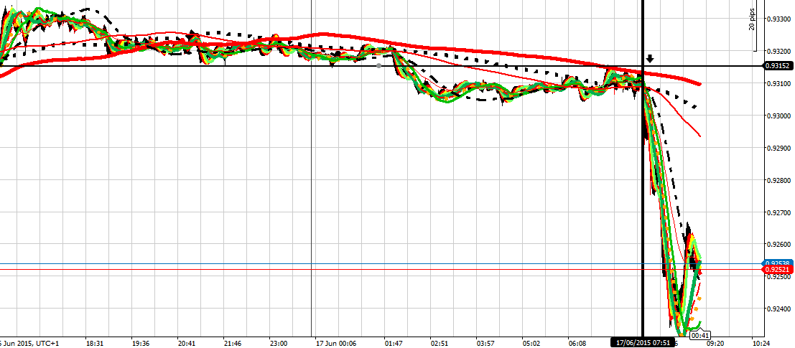Click the 23:00 time axis label
This screenshot has height=348, width=795.
[x=279, y=342]
